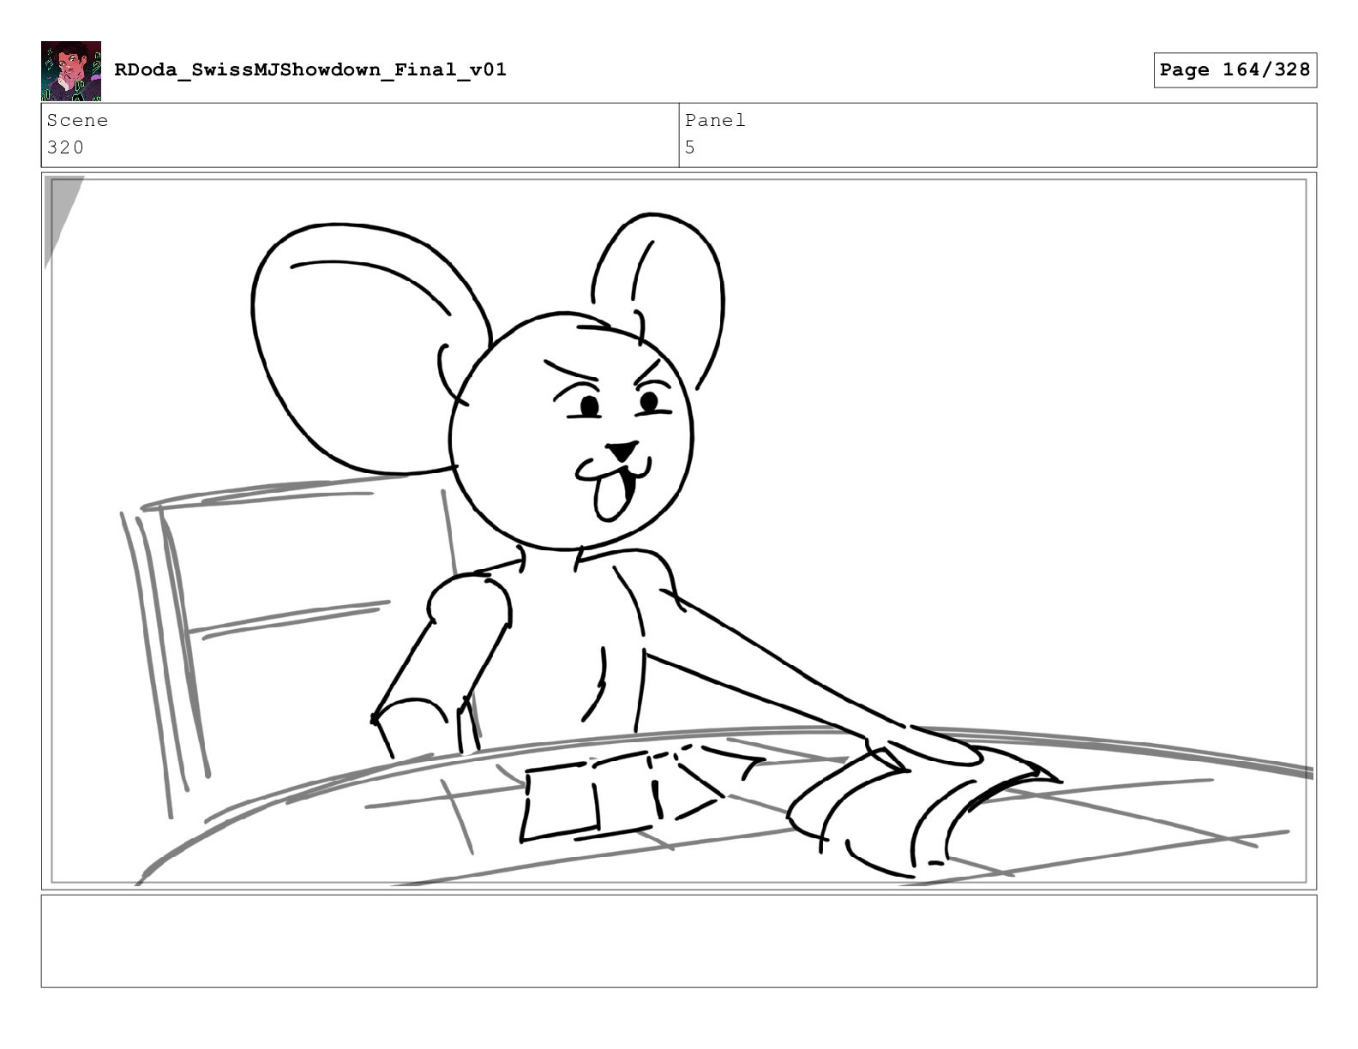1358x1049 pixels.
Task: Select the panel number 5
Action: pyautogui.click(x=690, y=147)
